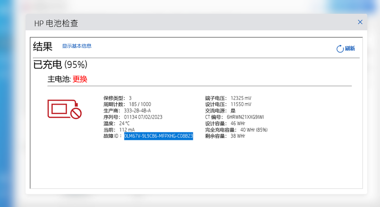Select the highlighted 故障 ID code
380x207 pixels.
158,136
